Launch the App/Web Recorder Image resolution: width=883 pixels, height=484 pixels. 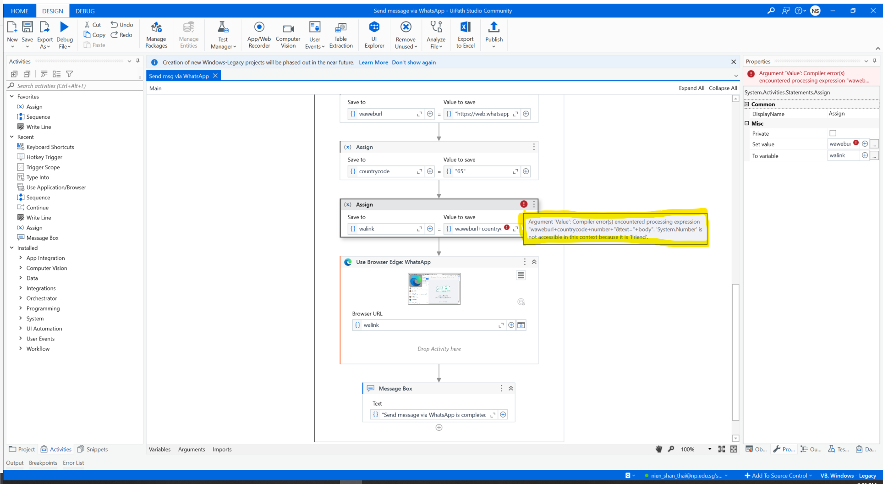click(259, 35)
